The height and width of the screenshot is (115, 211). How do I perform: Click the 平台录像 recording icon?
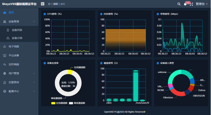5,55
